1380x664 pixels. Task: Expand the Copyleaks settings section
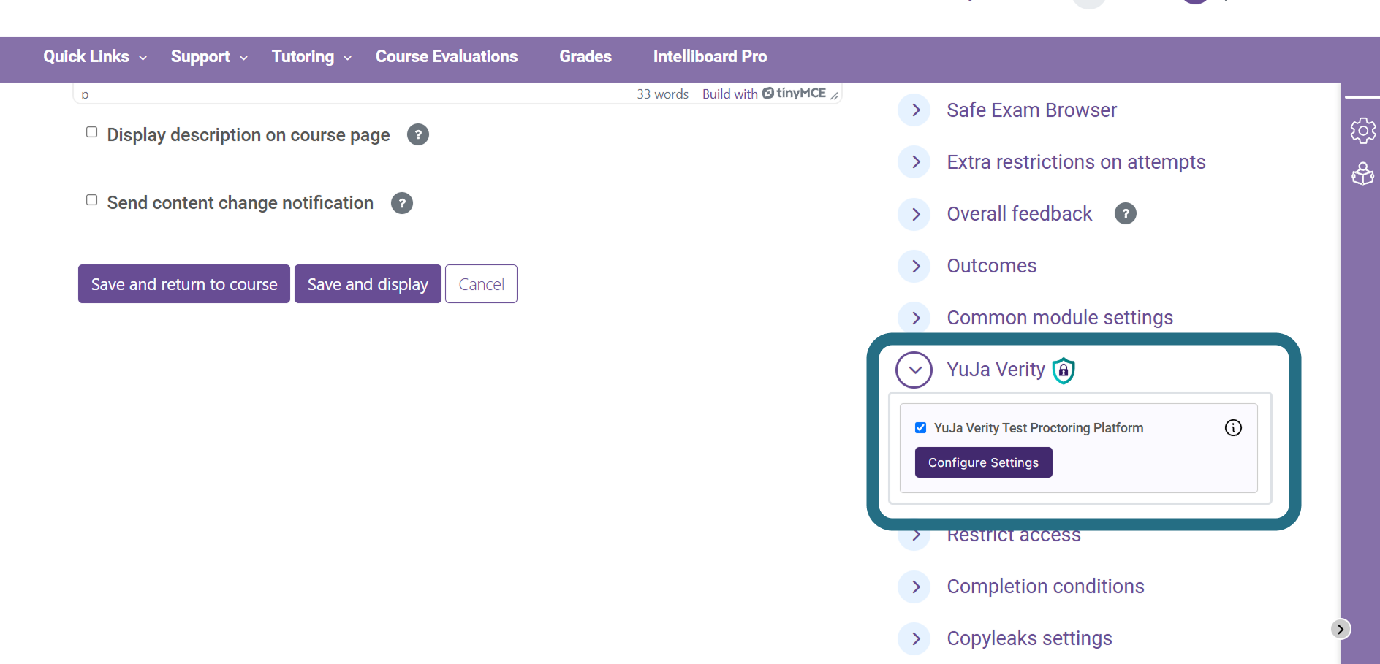pyautogui.click(x=914, y=638)
